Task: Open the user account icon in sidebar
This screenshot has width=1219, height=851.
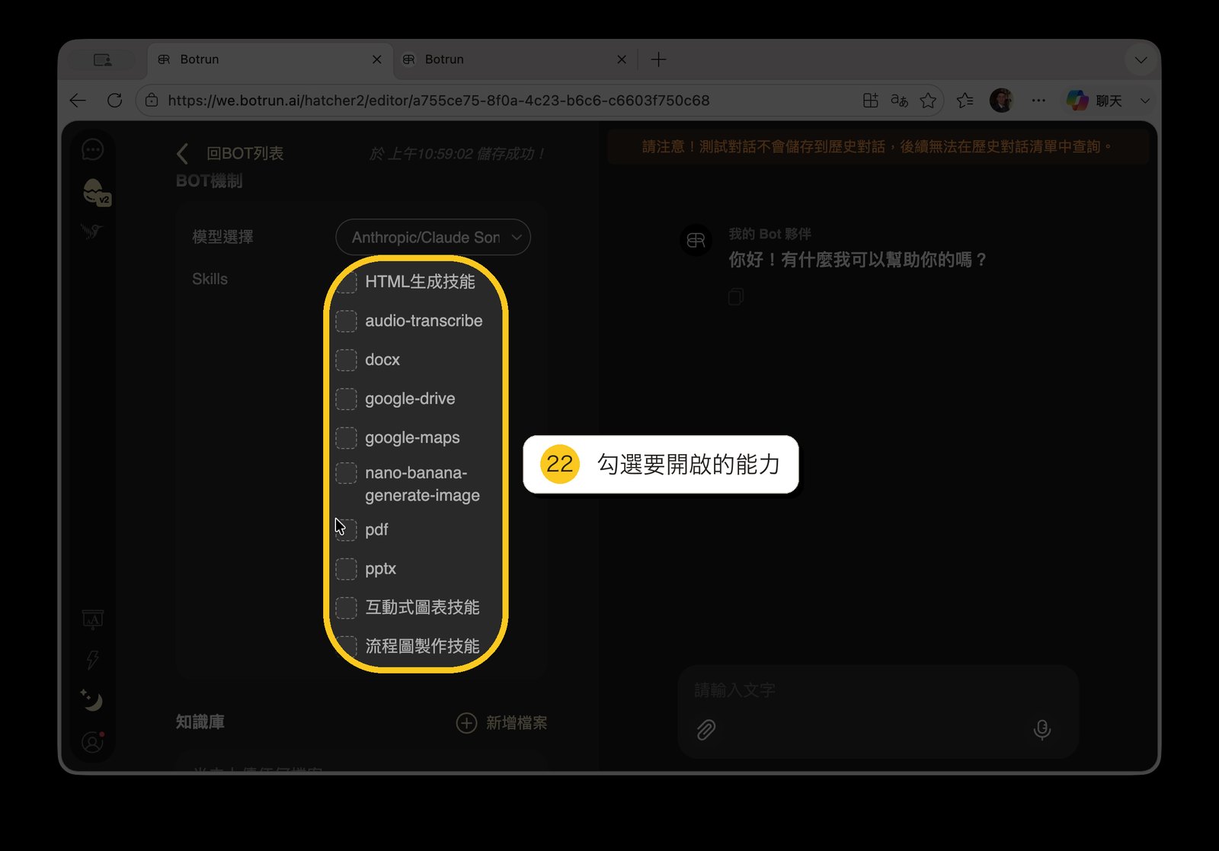Action: click(x=92, y=741)
